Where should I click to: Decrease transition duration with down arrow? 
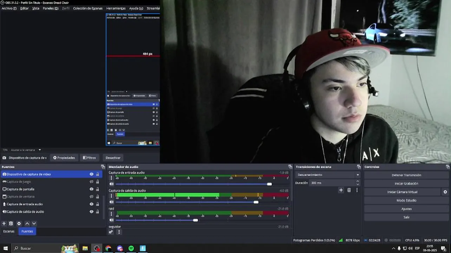(x=358, y=184)
